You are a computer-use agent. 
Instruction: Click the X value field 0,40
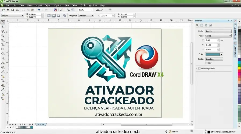(211, 40)
